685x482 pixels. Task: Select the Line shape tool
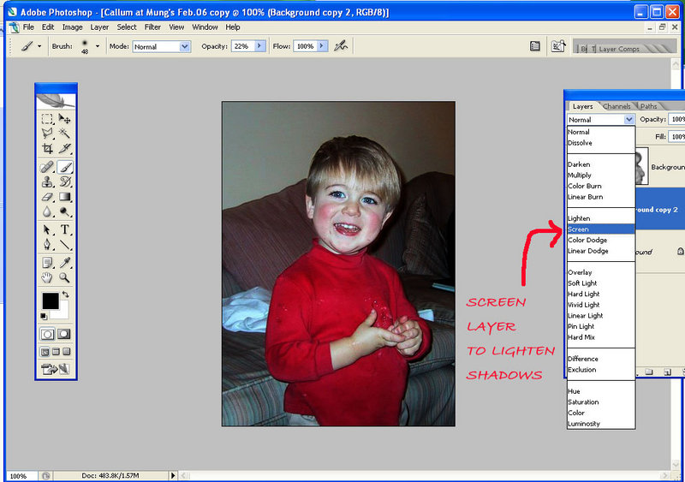tap(65, 244)
